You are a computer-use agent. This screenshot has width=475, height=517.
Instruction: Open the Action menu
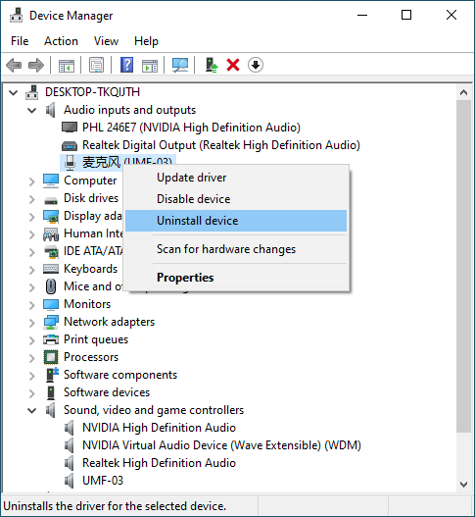coord(61,41)
